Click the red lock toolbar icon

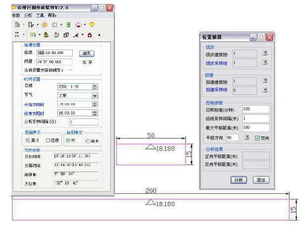90,35
